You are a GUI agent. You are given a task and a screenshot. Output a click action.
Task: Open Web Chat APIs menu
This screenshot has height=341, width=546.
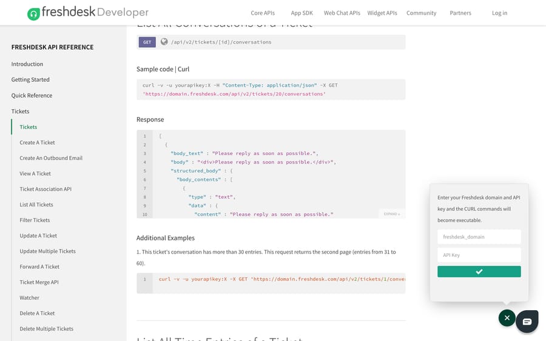[x=342, y=13]
